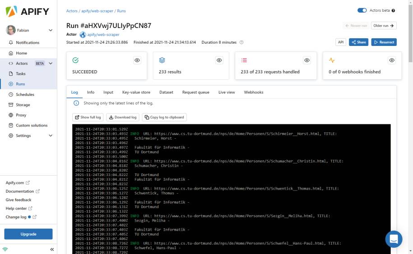Toggle eye icon on requests handled card
This screenshot has width=413, height=254.
coord(307,60)
